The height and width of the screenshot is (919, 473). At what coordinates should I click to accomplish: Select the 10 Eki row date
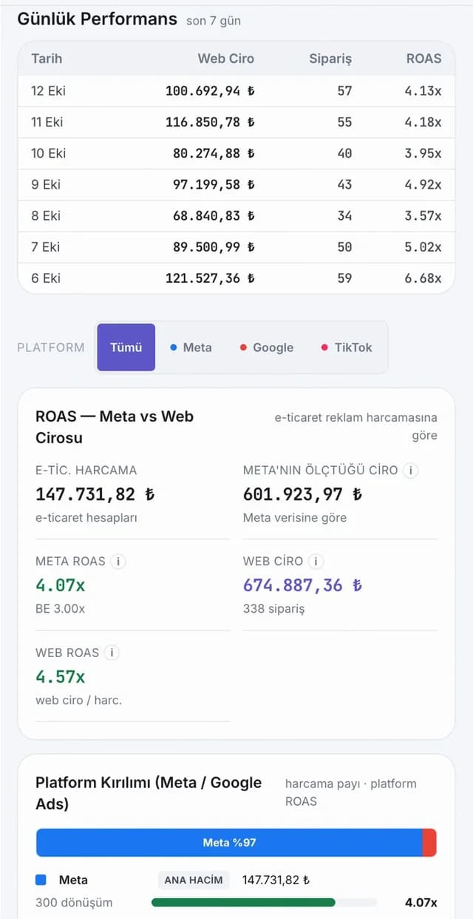coord(48,153)
